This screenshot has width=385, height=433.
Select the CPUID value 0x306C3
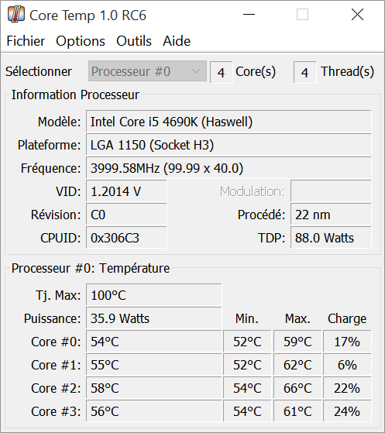126,238
